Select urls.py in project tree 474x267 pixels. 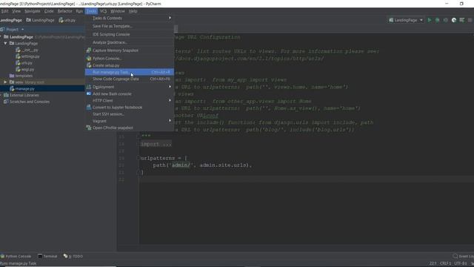click(x=24, y=63)
